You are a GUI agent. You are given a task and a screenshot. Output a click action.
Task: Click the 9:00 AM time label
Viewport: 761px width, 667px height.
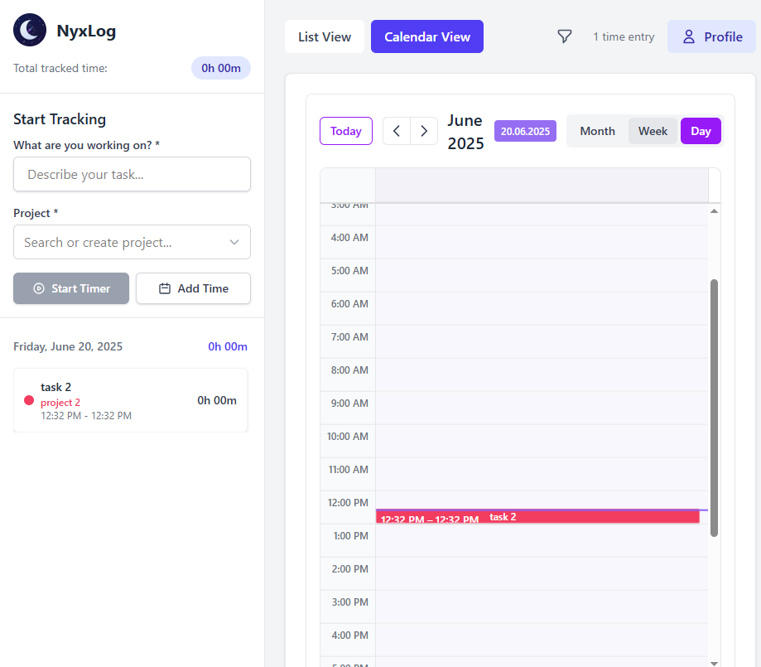(349, 404)
